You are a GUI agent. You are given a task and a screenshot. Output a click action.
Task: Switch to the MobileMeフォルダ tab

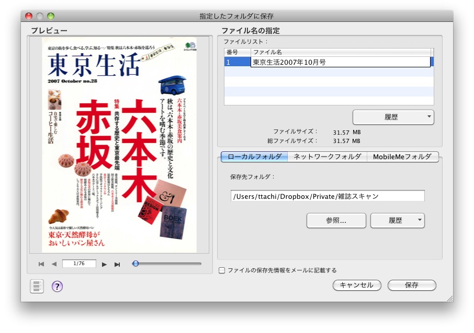[403, 157]
